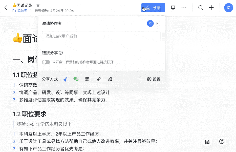Share the document via Lark feather icon
This screenshot has height=152, width=236.
point(65,79)
